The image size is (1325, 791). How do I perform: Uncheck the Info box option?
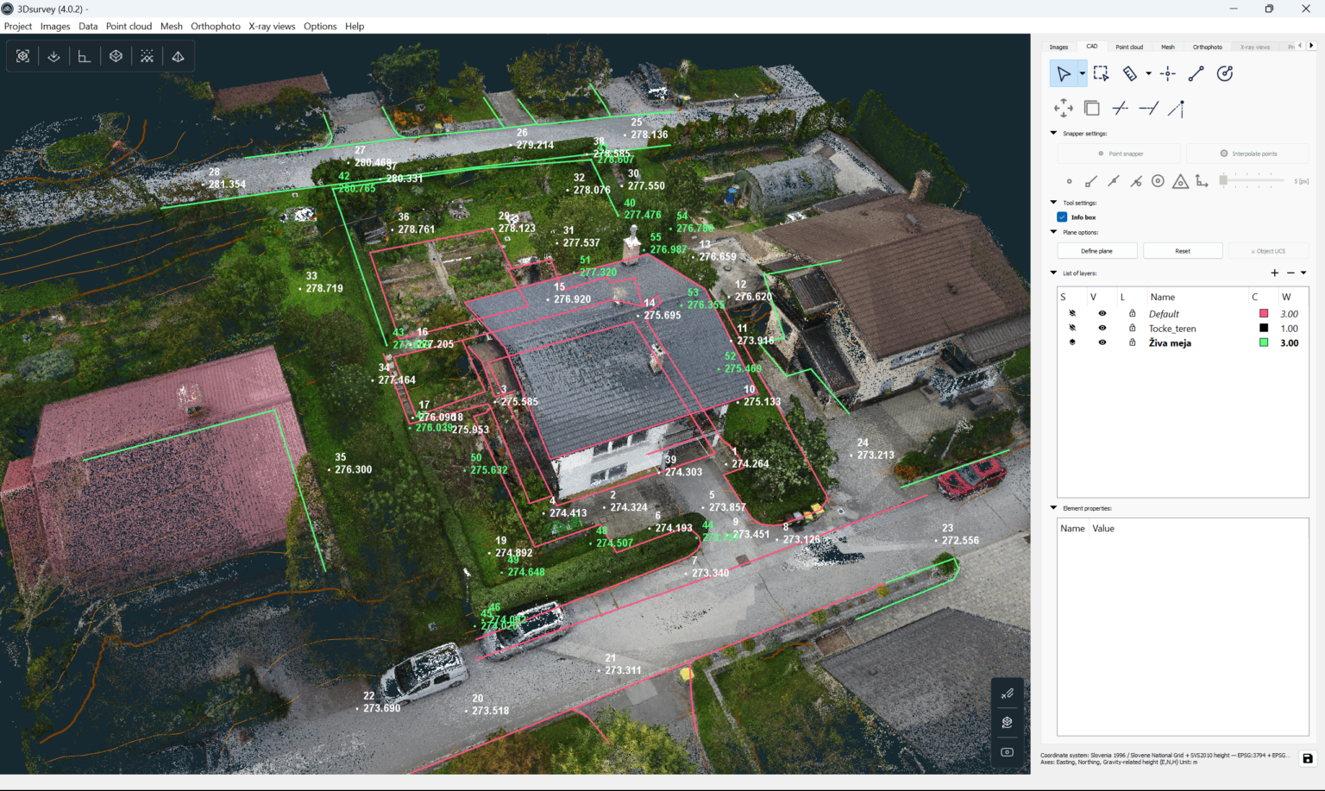(x=1062, y=217)
